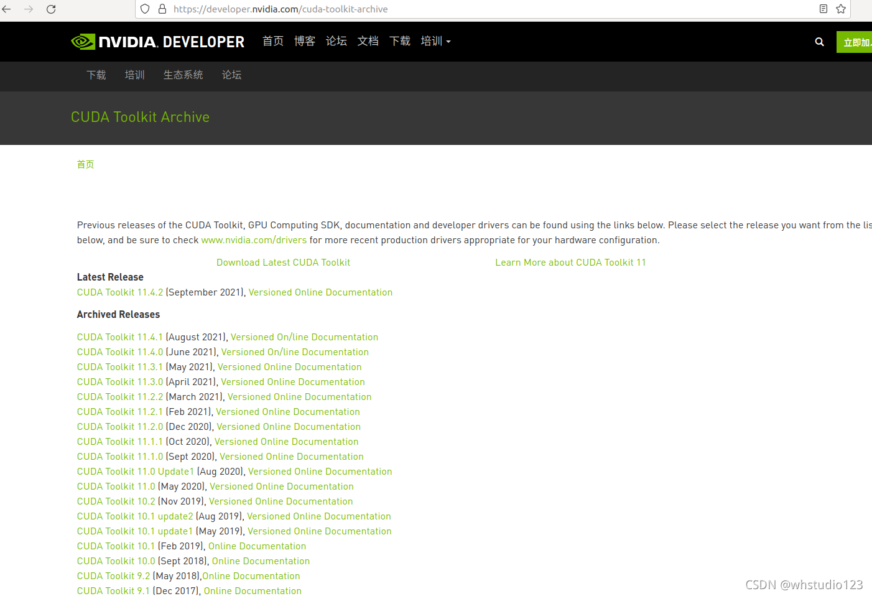The height and width of the screenshot is (596, 872).
Task: Click the green 立即加入 button
Action: pos(855,42)
